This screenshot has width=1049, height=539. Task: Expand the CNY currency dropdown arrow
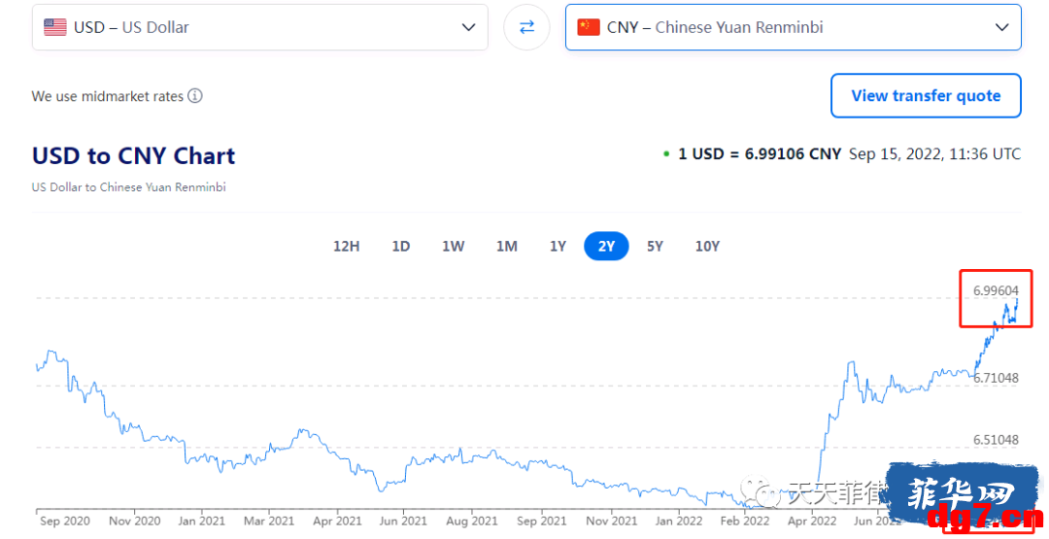tap(1001, 27)
